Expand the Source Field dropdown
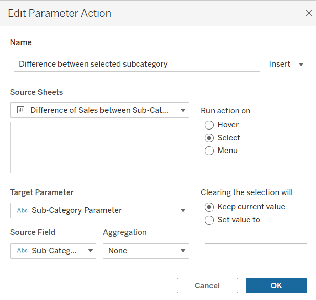The width and height of the screenshot is (316, 300). (x=90, y=251)
